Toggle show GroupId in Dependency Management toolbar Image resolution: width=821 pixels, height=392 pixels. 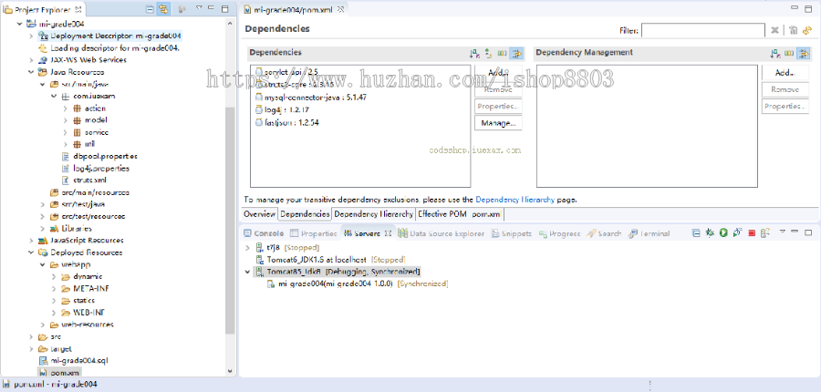(789, 53)
